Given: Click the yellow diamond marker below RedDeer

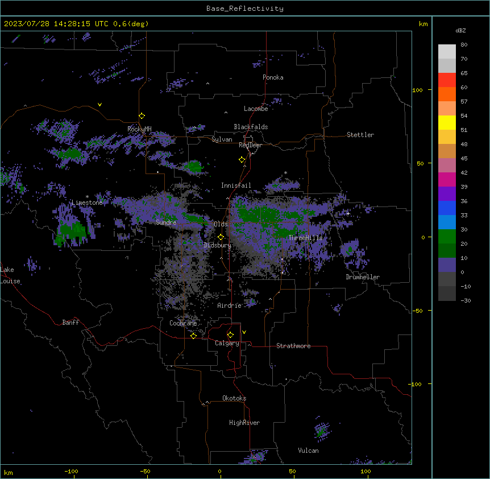Looking at the screenshot, I should coord(242,160).
